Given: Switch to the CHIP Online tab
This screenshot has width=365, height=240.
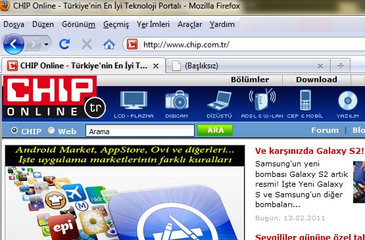Looking at the screenshot, I should point(84,66).
